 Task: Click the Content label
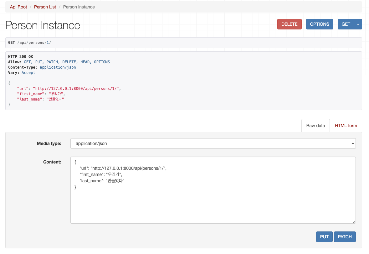pos(52,162)
